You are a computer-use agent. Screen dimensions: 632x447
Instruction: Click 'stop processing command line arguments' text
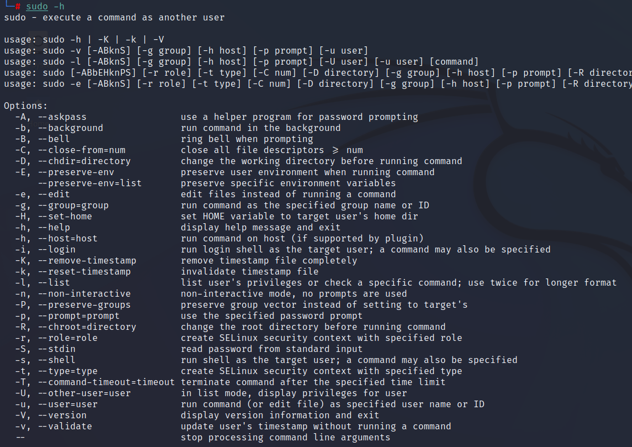point(286,437)
